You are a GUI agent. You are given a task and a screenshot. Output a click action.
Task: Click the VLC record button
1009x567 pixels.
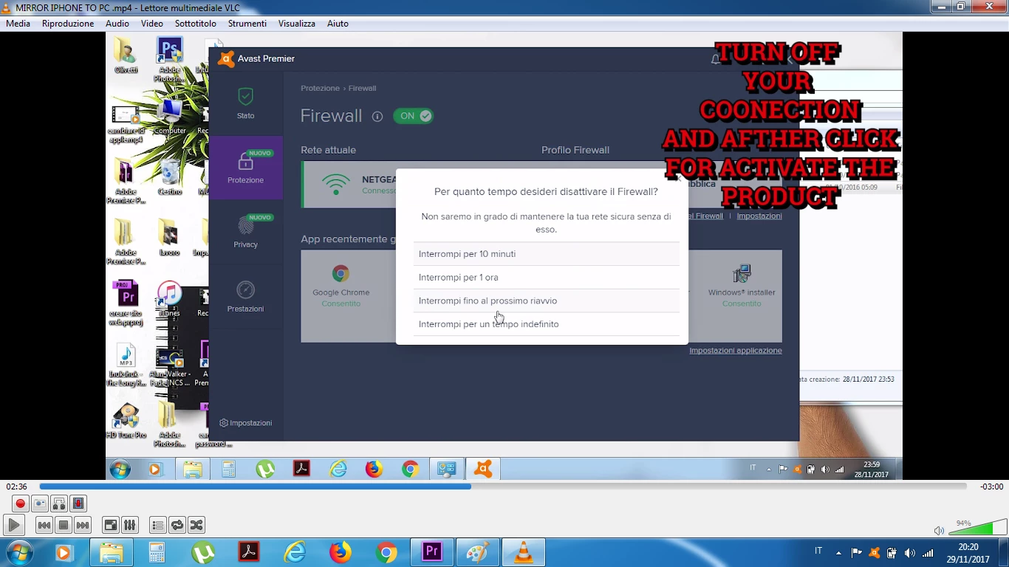coord(21,504)
